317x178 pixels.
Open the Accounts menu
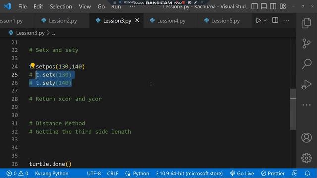coord(306,137)
